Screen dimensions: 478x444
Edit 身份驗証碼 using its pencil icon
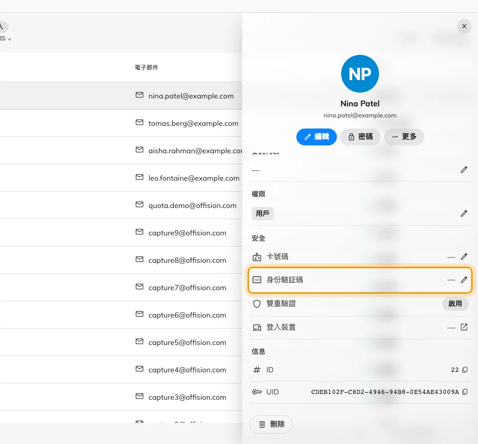(x=464, y=280)
